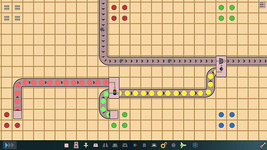
Task: Select the cream cross-shaped junction tool
Action: pyautogui.click(x=86, y=145)
